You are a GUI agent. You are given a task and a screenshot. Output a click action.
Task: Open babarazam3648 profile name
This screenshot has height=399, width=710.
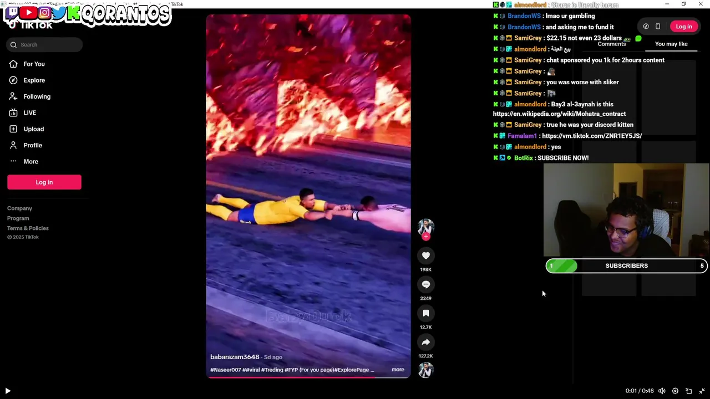(235, 357)
